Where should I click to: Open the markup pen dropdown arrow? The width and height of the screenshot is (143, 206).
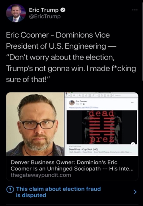[97, 95]
